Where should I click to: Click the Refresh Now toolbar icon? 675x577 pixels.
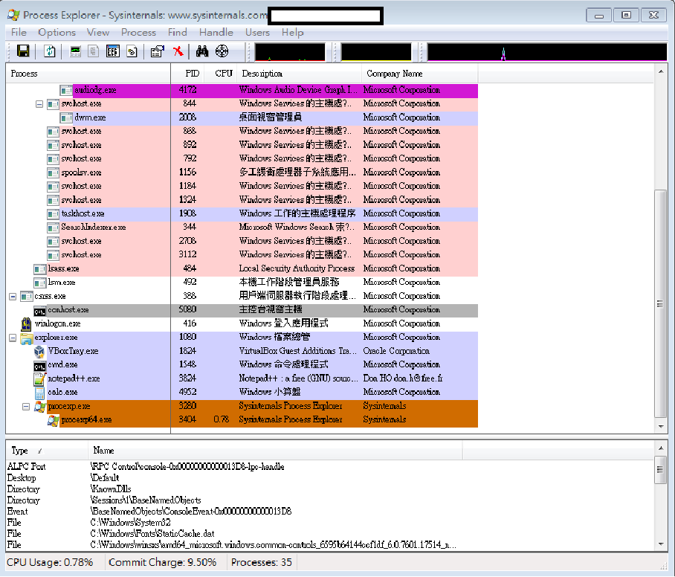pos(50,51)
